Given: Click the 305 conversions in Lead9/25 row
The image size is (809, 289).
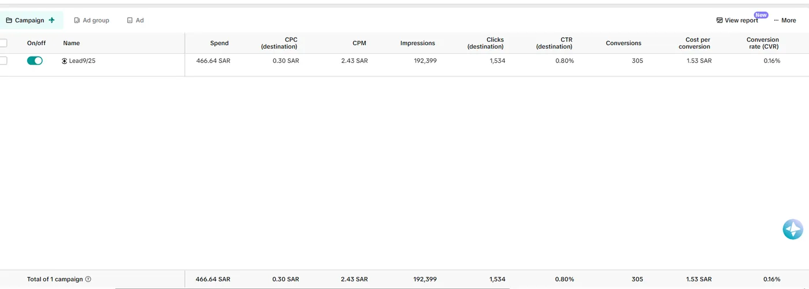Looking at the screenshot, I should [637, 61].
